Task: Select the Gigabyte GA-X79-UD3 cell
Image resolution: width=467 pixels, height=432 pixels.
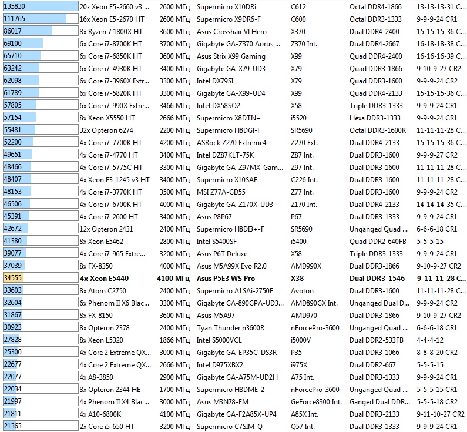Action: point(231,68)
